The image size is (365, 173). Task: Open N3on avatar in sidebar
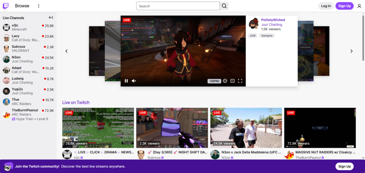pyautogui.click(x=6, y=59)
